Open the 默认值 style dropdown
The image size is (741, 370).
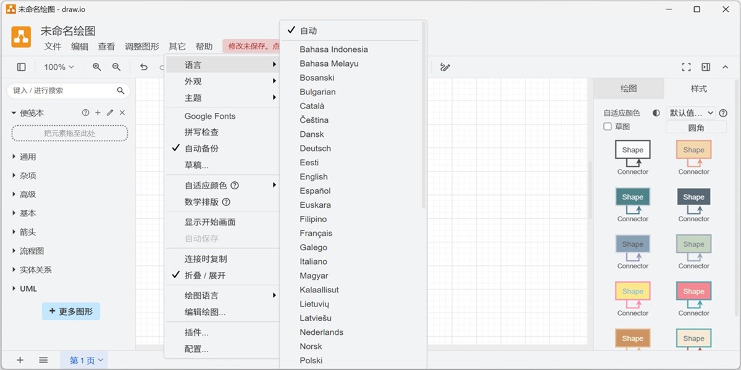692,113
